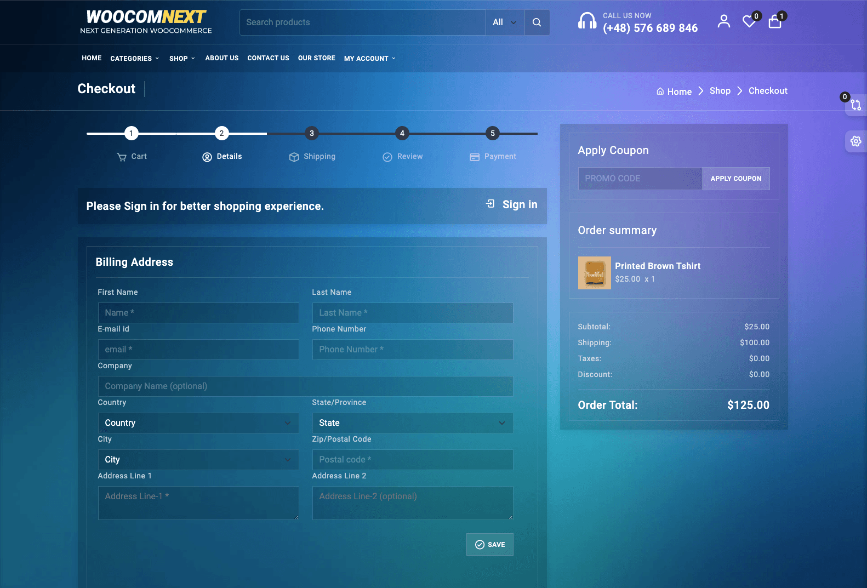Expand the Country dropdown
Viewport: 867px width, 588px height.
point(198,423)
